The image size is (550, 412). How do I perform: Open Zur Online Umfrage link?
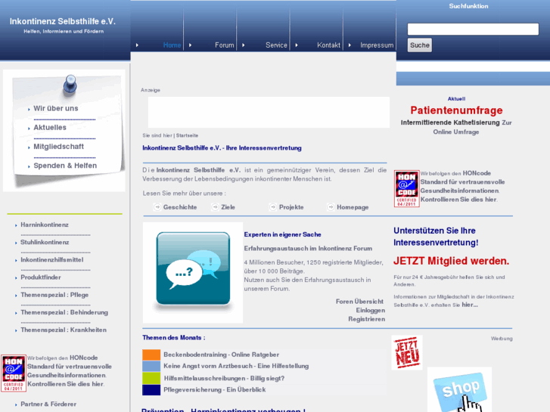click(472, 127)
